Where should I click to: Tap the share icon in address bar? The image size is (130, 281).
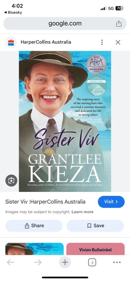coord(119,24)
